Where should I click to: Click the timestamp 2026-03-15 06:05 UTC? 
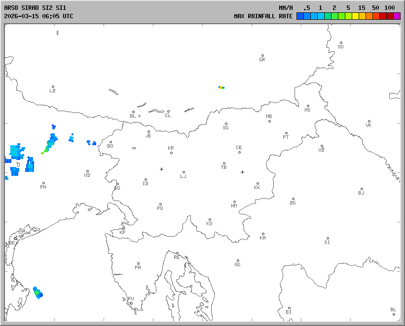point(38,16)
